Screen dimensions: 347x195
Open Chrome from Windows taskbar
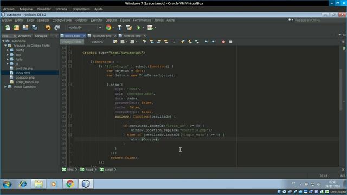(70, 184)
